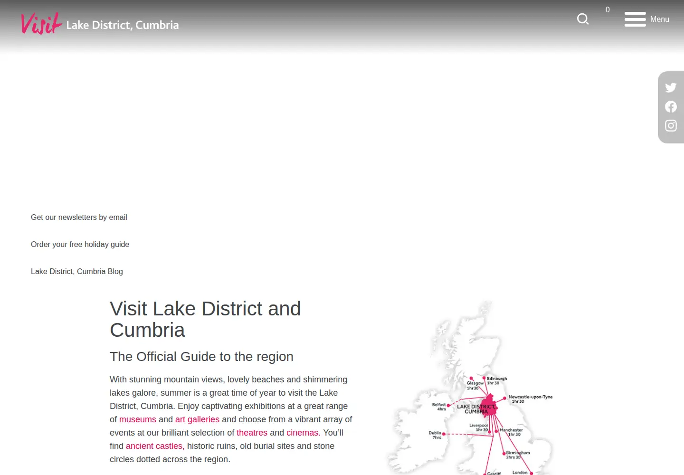Open the Get our newsletters by email link

click(x=79, y=217)
